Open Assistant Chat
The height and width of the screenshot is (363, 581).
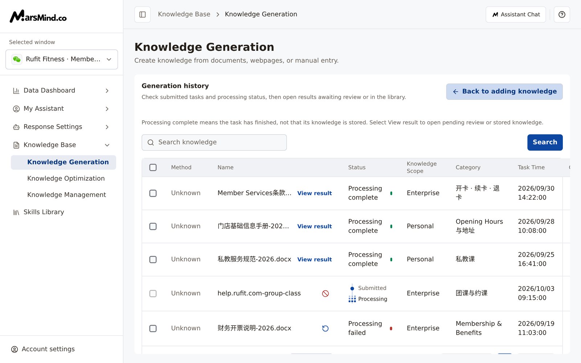[x=516, y=15]
